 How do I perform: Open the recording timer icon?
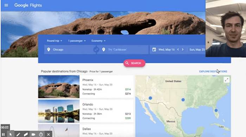click(41, 134)
